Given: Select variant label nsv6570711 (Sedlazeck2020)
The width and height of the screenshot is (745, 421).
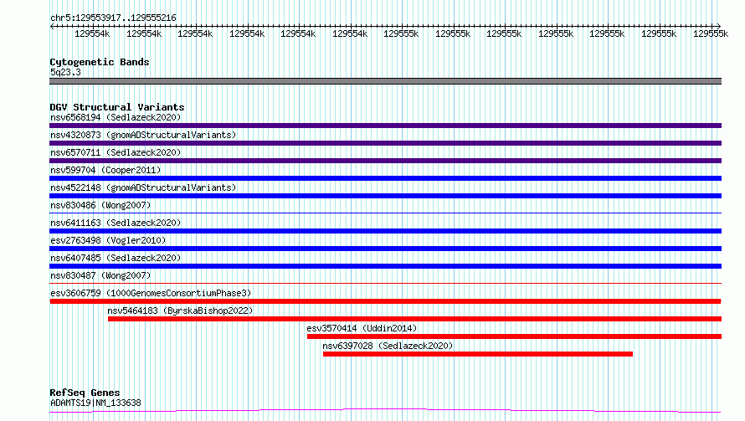Looking at the screenshot, I should (116, 152).
